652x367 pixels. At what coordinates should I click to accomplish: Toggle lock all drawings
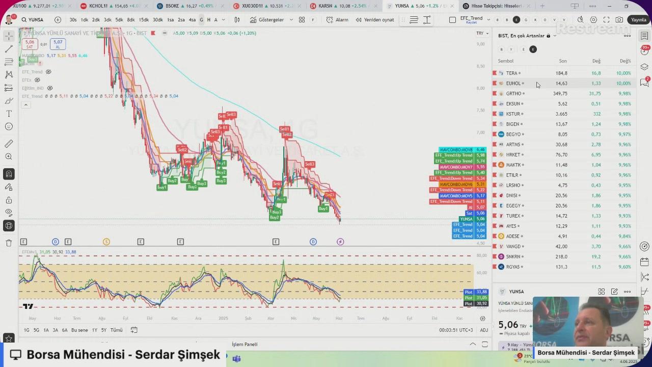[x=9, y=200]
